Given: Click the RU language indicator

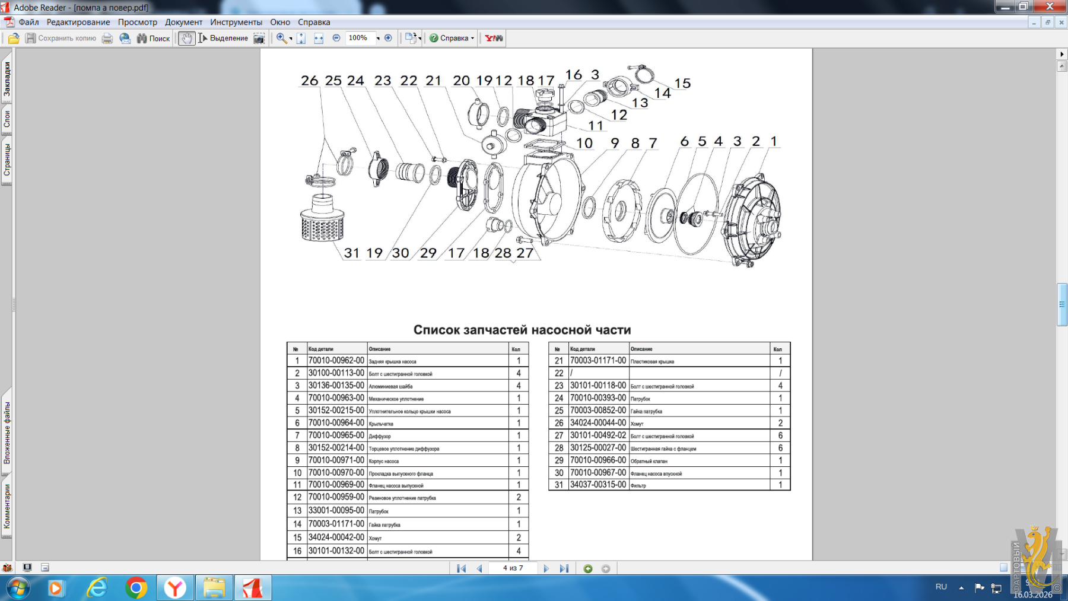Looking at the screenshot, I should pyautogui.click(x=941, y=587).
